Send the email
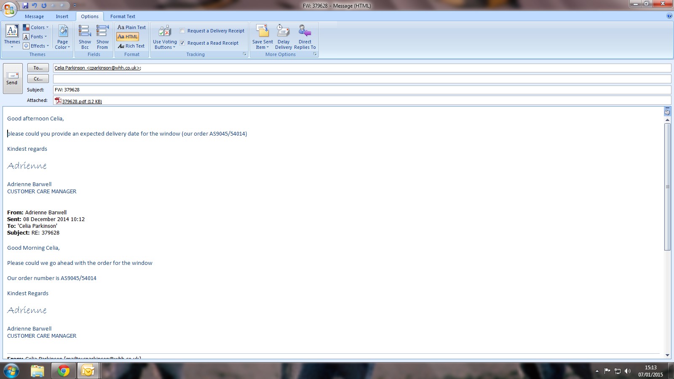The width and height of the screenshot is (674, 379). click(12, 78)
